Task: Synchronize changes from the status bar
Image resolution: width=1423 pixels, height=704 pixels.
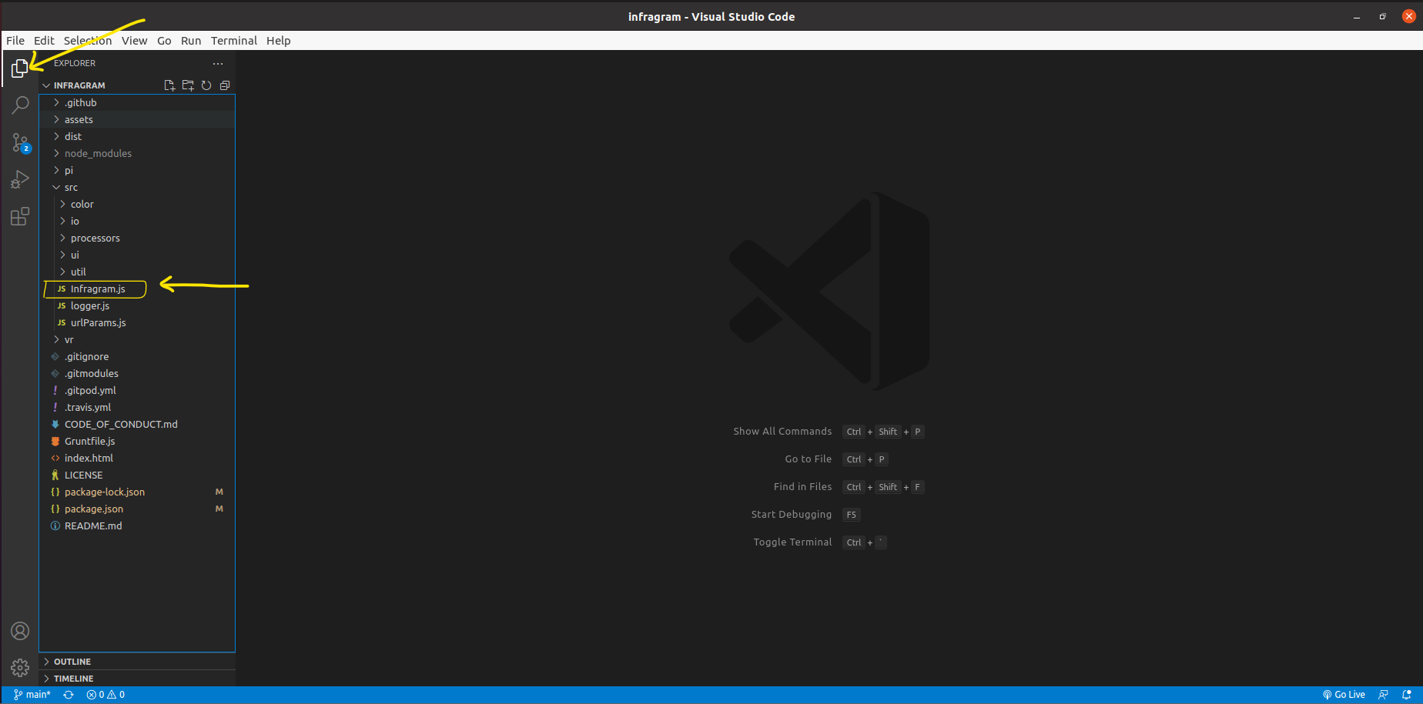Action: click(x=69, y=695)
